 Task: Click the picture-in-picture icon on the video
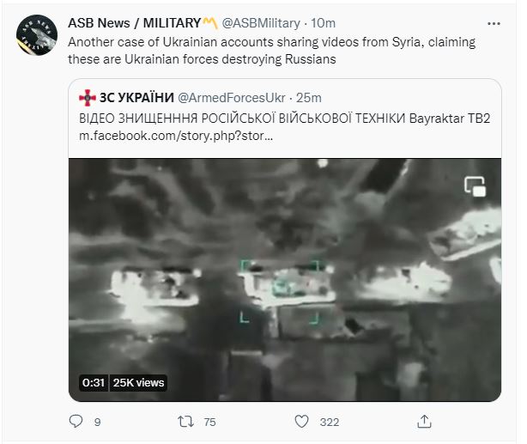pyautogui.click(x=475, y=186)
